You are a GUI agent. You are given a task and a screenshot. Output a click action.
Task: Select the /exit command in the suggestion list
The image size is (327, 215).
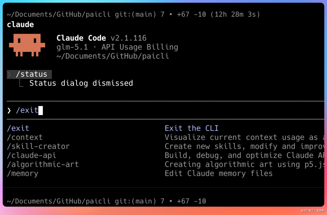click(x=18, y=128)
